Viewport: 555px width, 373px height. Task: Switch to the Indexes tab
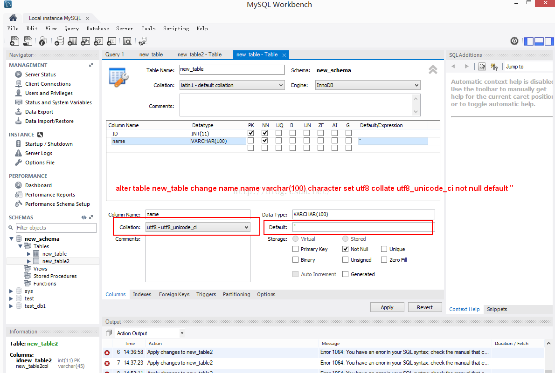142,294
